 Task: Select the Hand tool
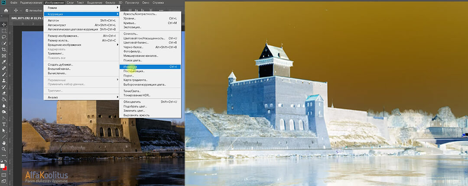tap(4, 143)
